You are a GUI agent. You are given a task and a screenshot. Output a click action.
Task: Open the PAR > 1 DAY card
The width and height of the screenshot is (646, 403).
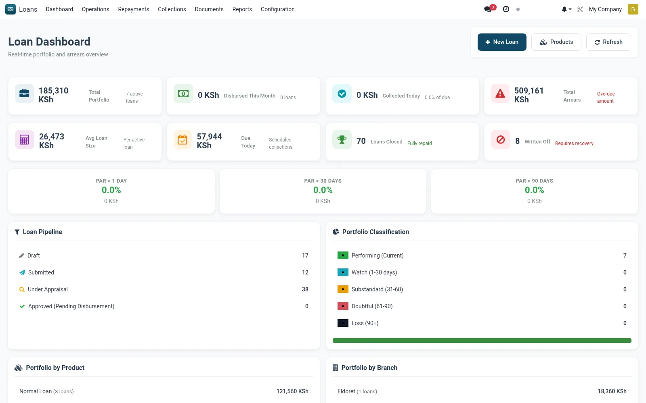point(111,191)
